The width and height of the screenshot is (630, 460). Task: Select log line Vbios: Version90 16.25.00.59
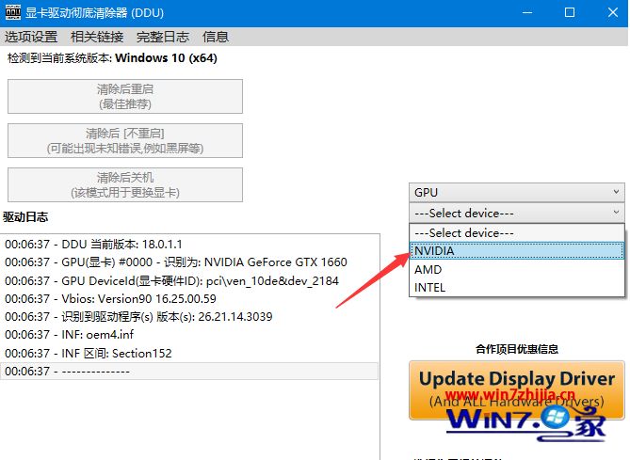coord(189,298)
